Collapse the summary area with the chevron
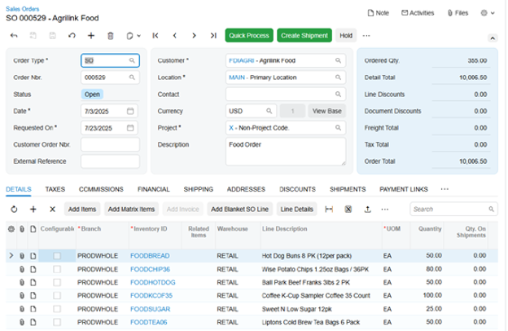The height and width of the screenshot is (331, 508). point(493,38)
